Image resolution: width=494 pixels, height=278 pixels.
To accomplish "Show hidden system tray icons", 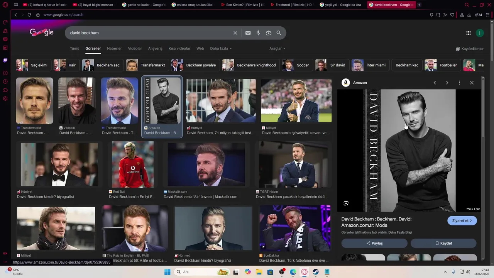I will (445, 272).
